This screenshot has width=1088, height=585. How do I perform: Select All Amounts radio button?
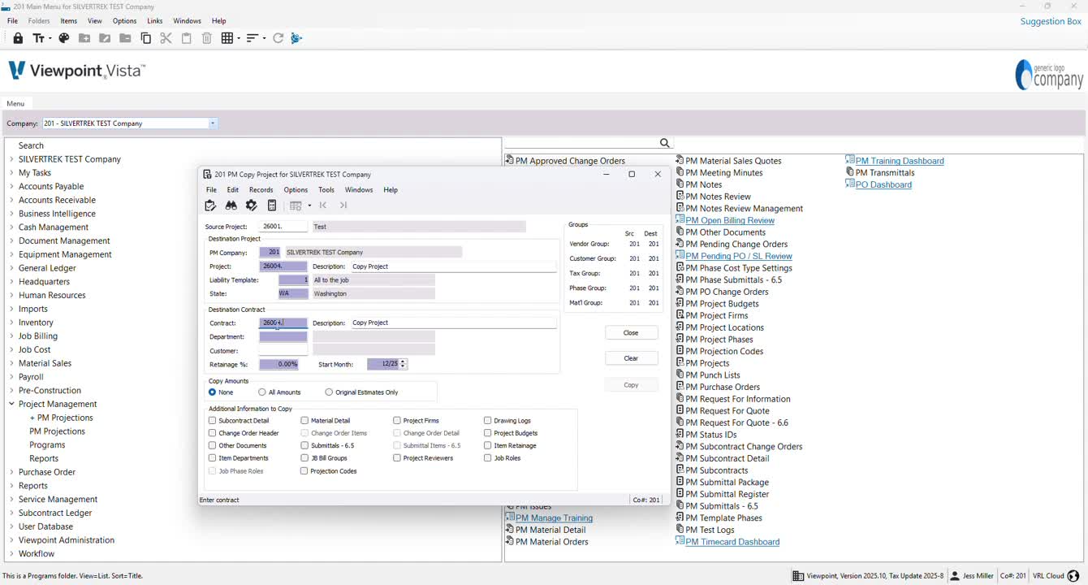[x=262, y=392]
